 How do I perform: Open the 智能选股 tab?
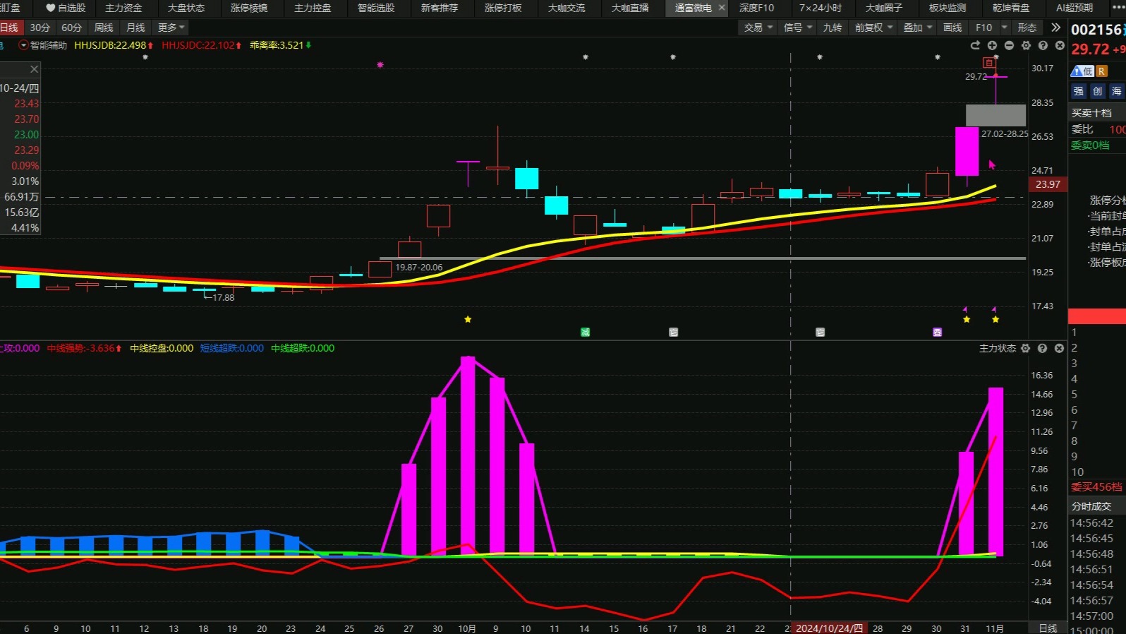[x=376, y=8]
